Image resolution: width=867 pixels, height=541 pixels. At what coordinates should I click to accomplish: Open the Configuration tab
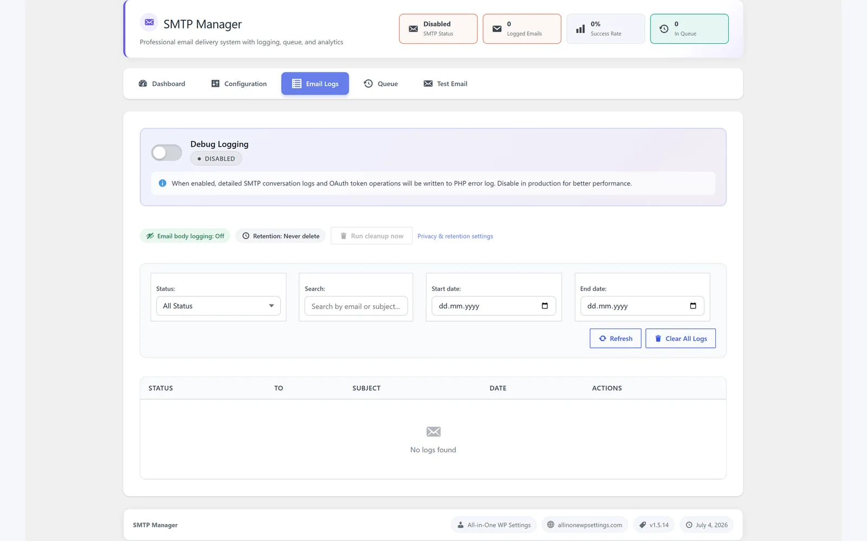point(239,83)
